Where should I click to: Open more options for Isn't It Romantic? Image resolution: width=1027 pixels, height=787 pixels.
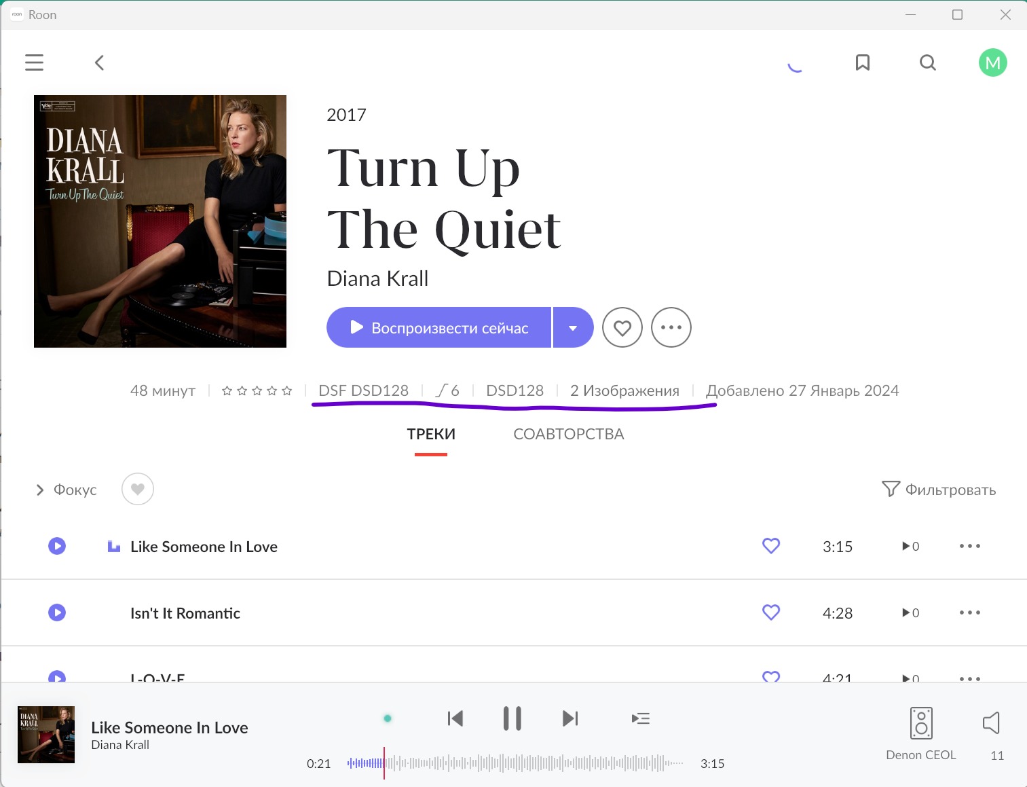click(x=969, y=612)
